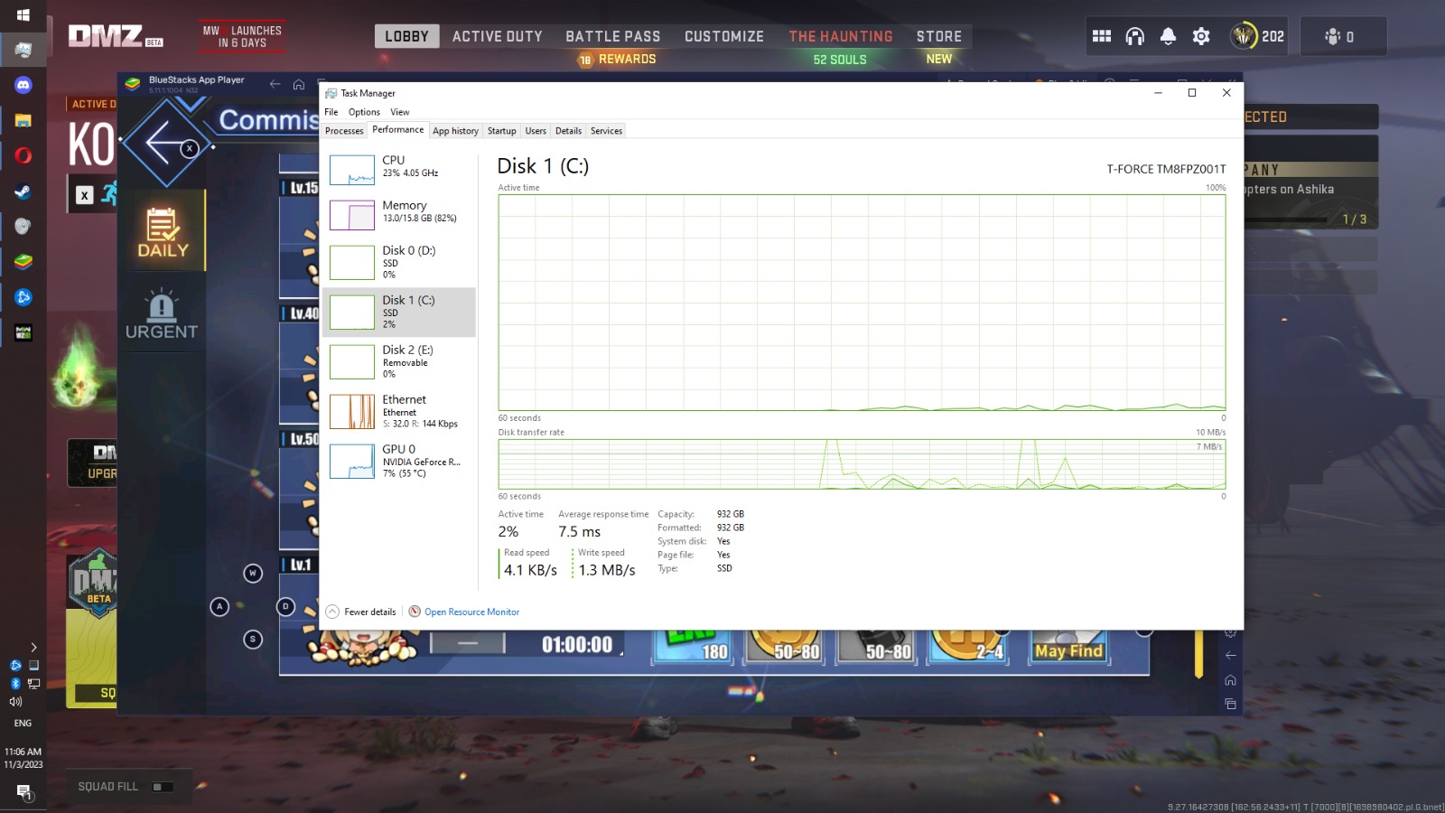Click the Discord icon in the taskbar
This screenshot has width=1445, height=813.
coord(23,85)
